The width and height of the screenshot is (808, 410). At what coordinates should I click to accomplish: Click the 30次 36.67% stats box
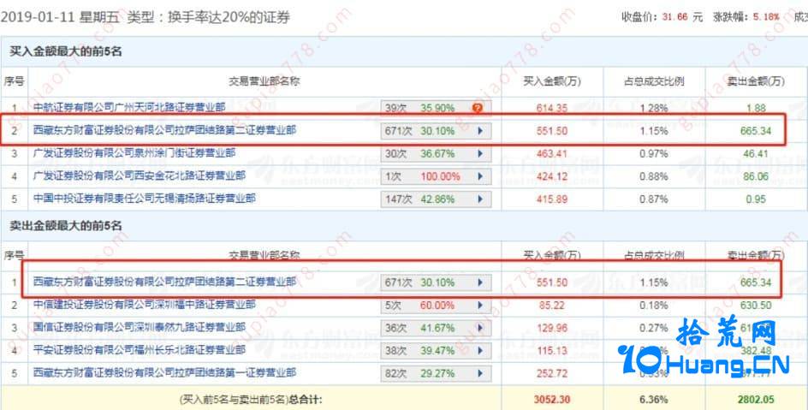pyautogui.click(x=436, y=153)
